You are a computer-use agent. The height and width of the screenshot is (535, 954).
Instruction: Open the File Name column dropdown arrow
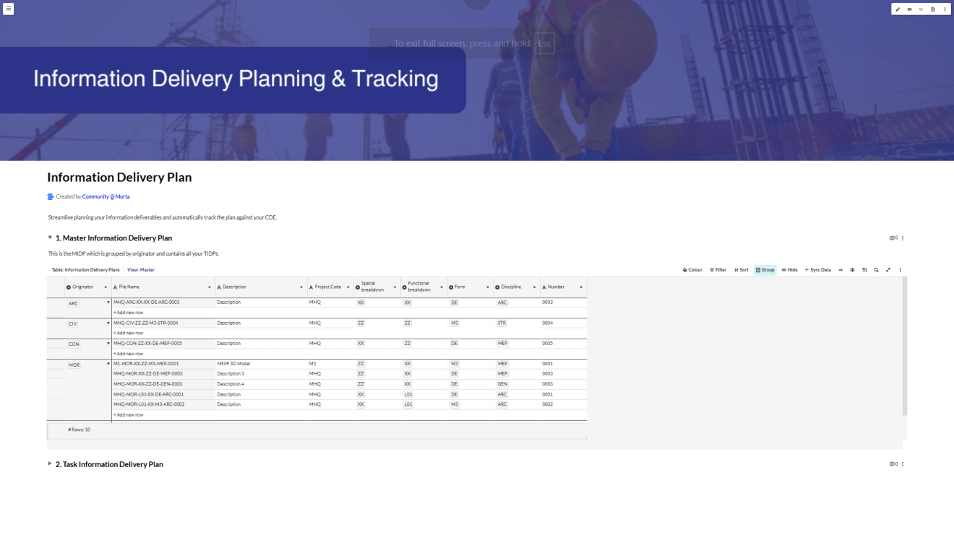tap(210, 287)
